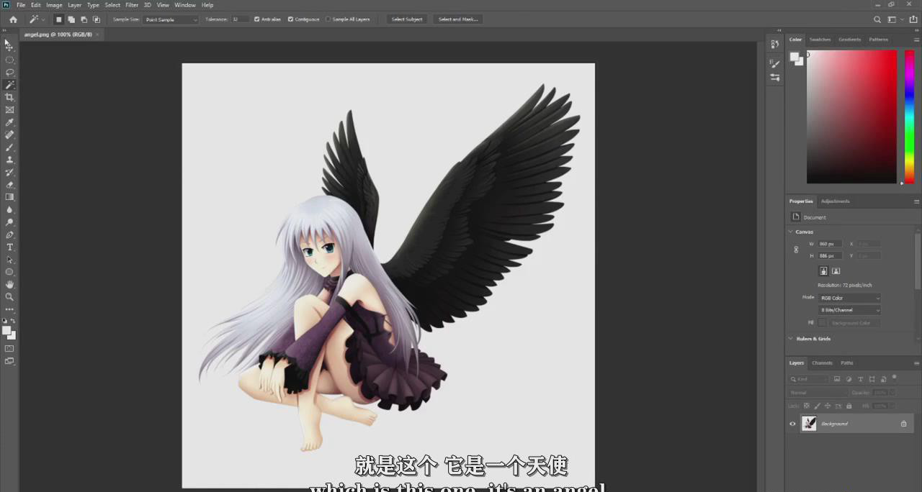Open the tool preset picker arrow
922x492 pixels.
tap(43, 19)
